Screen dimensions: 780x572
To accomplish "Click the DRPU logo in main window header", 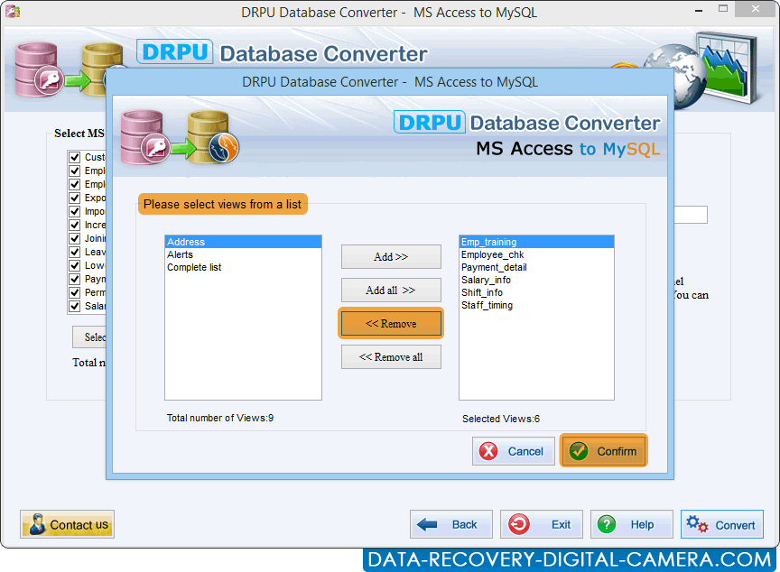I will 174,51.
